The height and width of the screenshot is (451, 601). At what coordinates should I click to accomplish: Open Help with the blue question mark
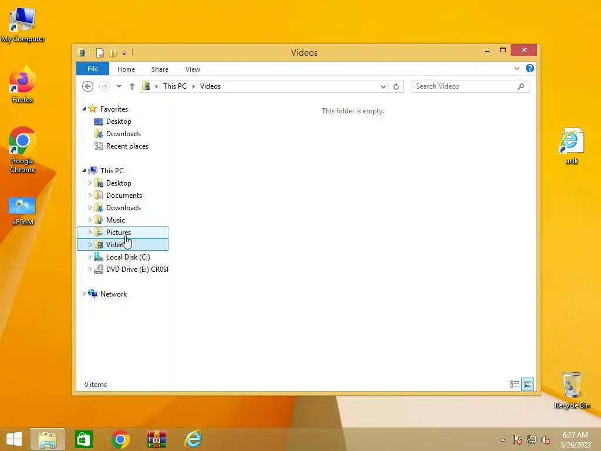coord(530,68)
